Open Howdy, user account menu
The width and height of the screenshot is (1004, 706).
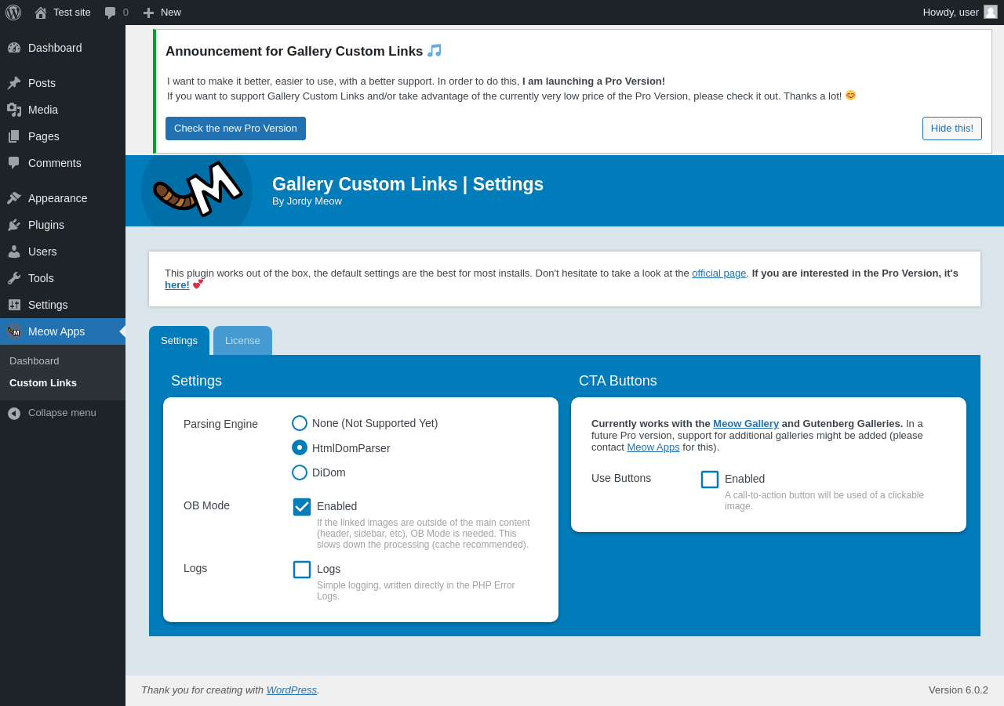pos(960,13)
